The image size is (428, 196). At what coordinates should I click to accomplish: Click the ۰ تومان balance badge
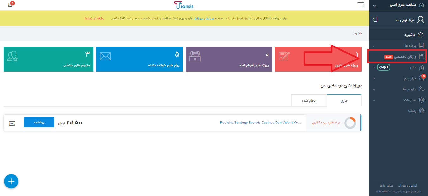tap(384, 67)
